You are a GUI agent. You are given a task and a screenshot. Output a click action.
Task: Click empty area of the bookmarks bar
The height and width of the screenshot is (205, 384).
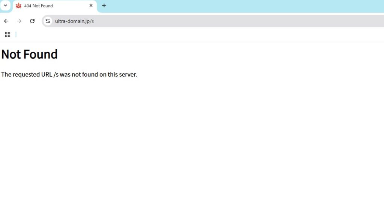click(x=187, y=35)
